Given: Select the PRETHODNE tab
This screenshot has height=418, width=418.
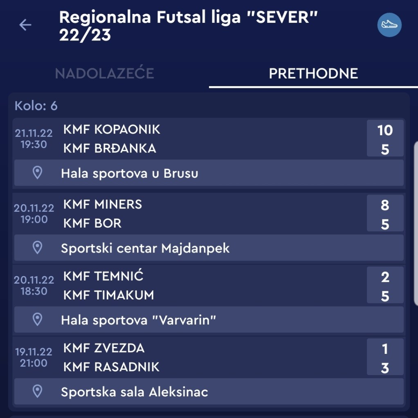Looking at the screenshot, I should pyautogui.click(x=313, y=74).
